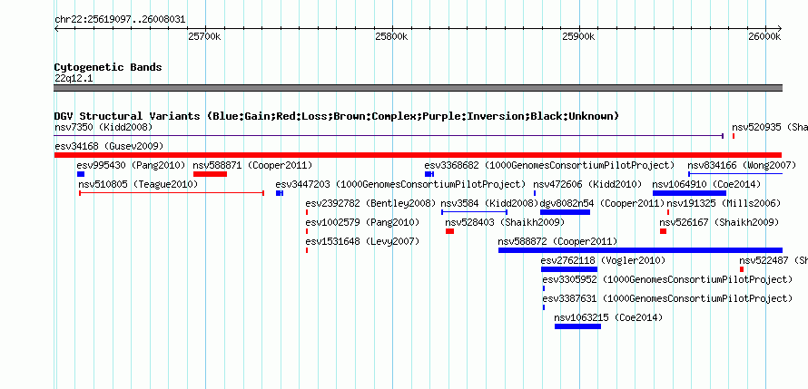Select the blue nsv1063215 gain bar

[577, 326]
